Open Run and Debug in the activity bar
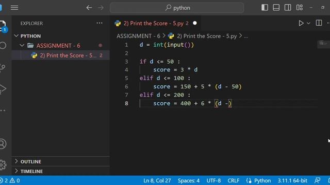The width and height of the screenshot is (330, 185). 3,89
